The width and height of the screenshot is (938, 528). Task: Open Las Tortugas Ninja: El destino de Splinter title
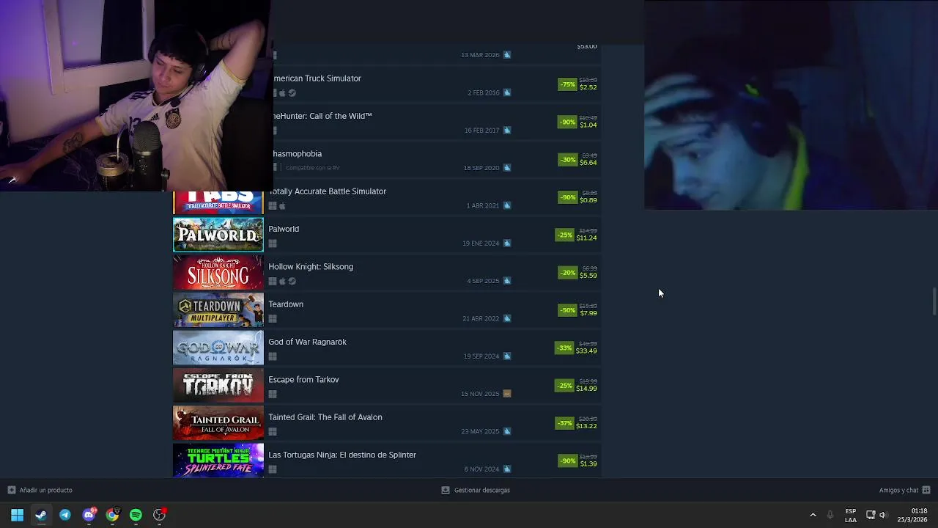(342, 455)
